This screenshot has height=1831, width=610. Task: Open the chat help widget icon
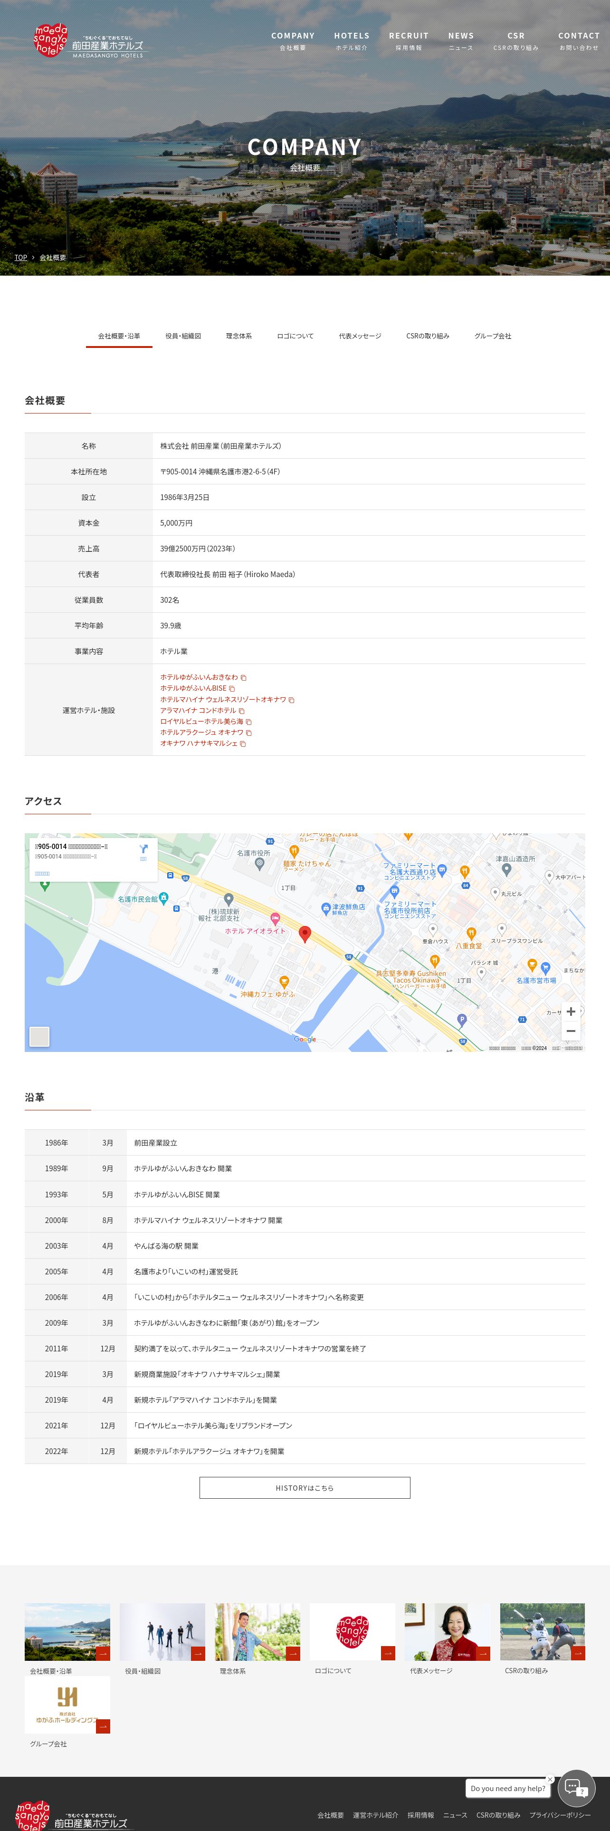(577, 1788)
